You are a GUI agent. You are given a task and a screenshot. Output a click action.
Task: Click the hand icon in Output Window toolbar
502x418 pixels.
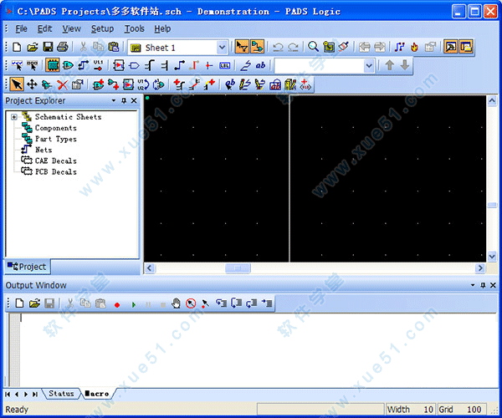[176, 303]
